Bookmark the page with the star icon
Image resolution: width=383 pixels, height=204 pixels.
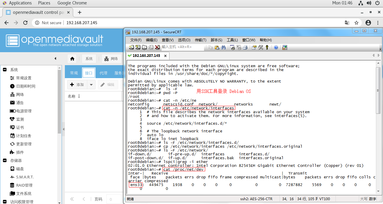[356, 22]
